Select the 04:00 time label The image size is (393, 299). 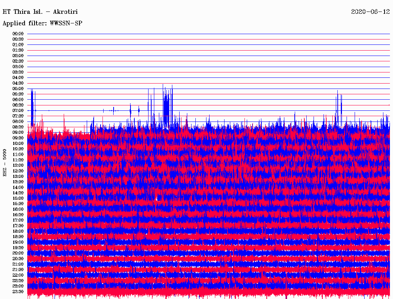pos(18,78)
